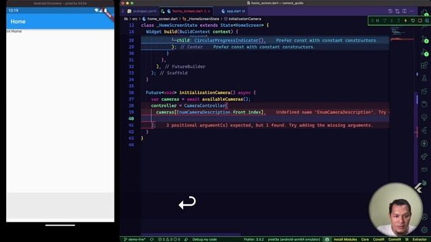Open the app.dart editor tab
431x242 pixels.
(x=233, y=11)
